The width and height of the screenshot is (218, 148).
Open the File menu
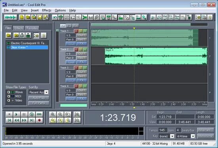click(x=6, y=10)
